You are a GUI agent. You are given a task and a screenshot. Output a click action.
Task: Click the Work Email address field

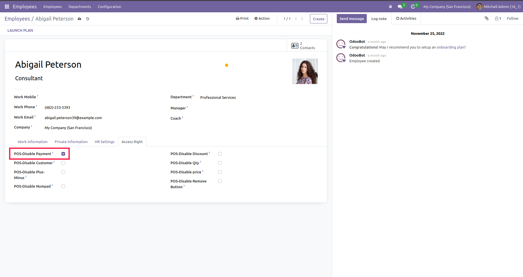(73, 118)
